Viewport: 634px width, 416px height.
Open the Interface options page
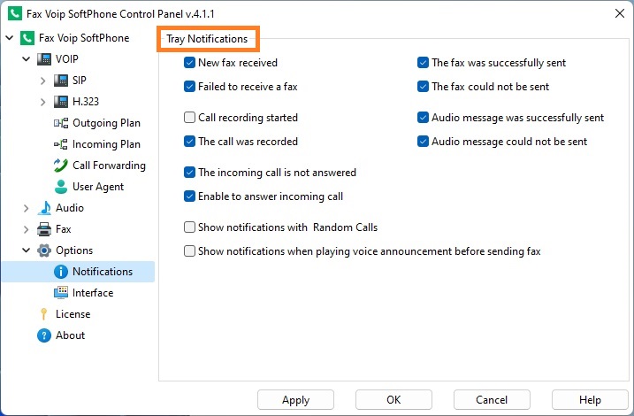(x=93, y=293)
